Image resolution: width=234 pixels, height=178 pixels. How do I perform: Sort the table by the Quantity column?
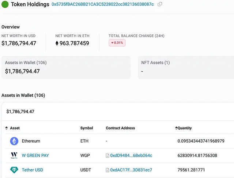coord(184,128)
